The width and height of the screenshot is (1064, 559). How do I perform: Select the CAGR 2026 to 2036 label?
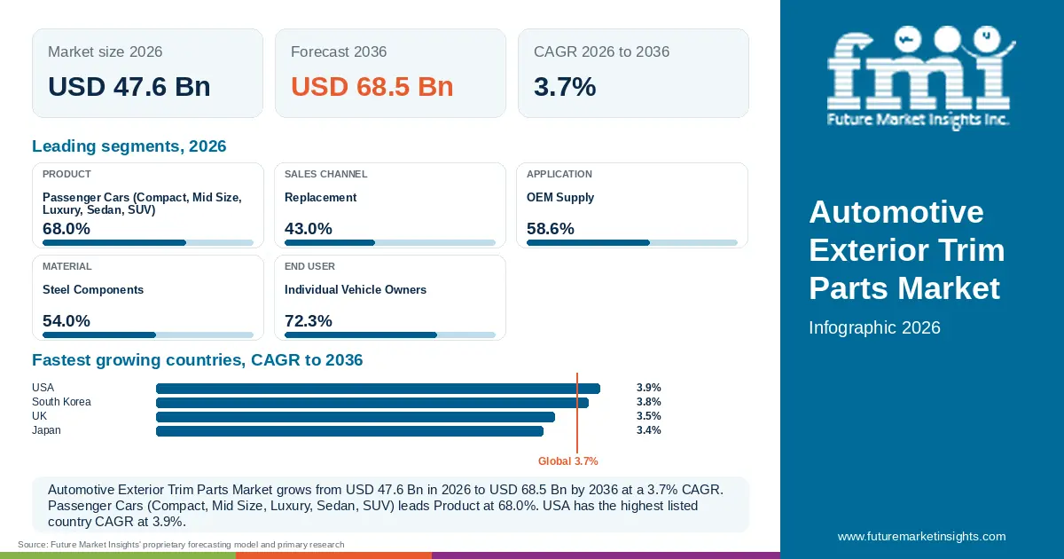602,51
